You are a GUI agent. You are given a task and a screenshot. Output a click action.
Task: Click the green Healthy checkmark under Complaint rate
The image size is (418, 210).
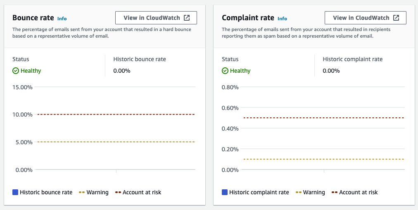[x=225, y=71]
